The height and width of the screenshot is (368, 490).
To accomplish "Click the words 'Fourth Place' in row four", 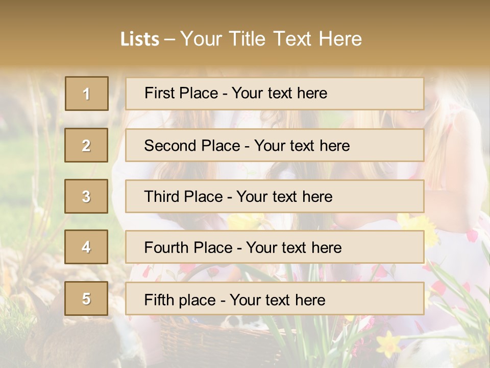I will [x=188, y=247].
